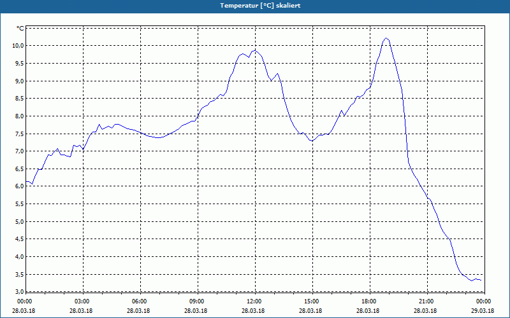Image resolution: width=510 pixels, height=318 pixels.
Task: Click the 5,0 y-axis label
Action: click(x=20, y=221)
